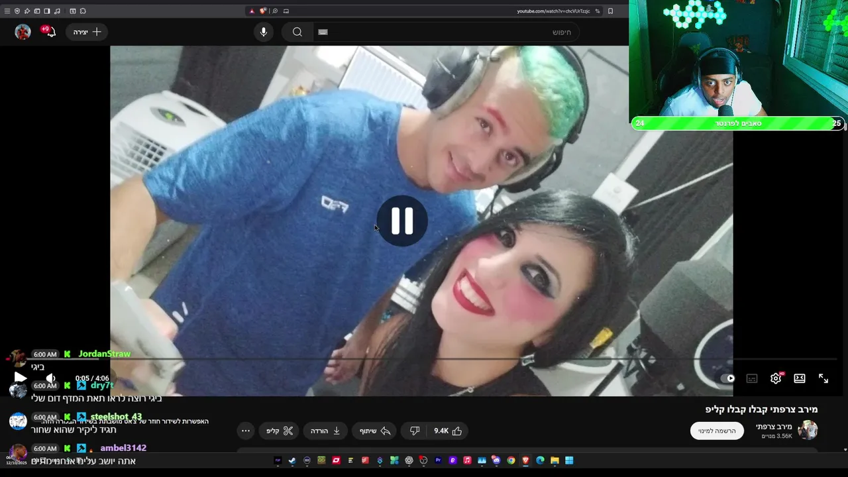The image size is (848, 477).
Task: Click the dry7t chat username
Action: (102, 385)
